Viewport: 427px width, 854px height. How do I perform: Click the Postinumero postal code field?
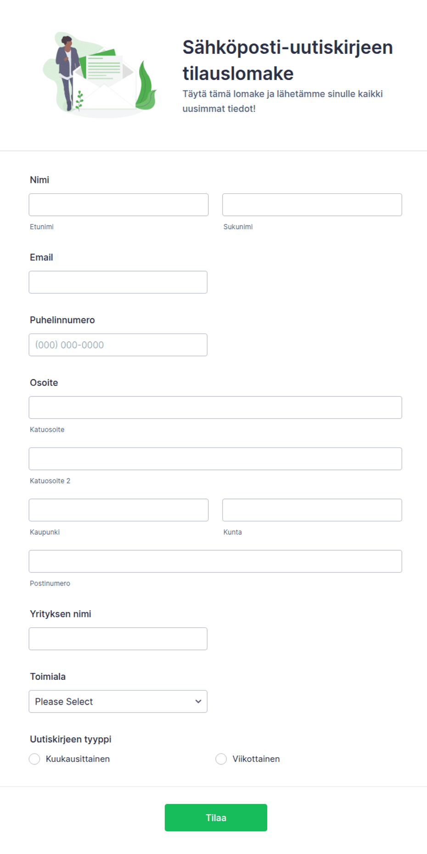(215, 561)
